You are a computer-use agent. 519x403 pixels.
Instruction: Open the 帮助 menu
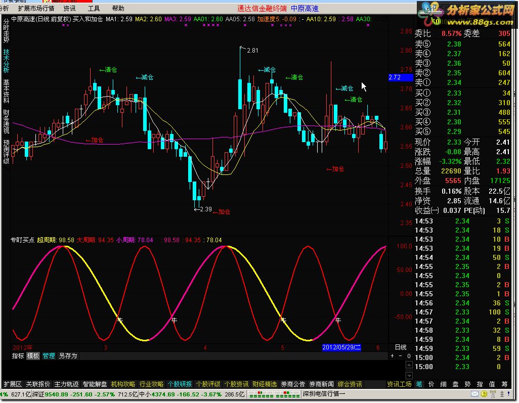118,9
